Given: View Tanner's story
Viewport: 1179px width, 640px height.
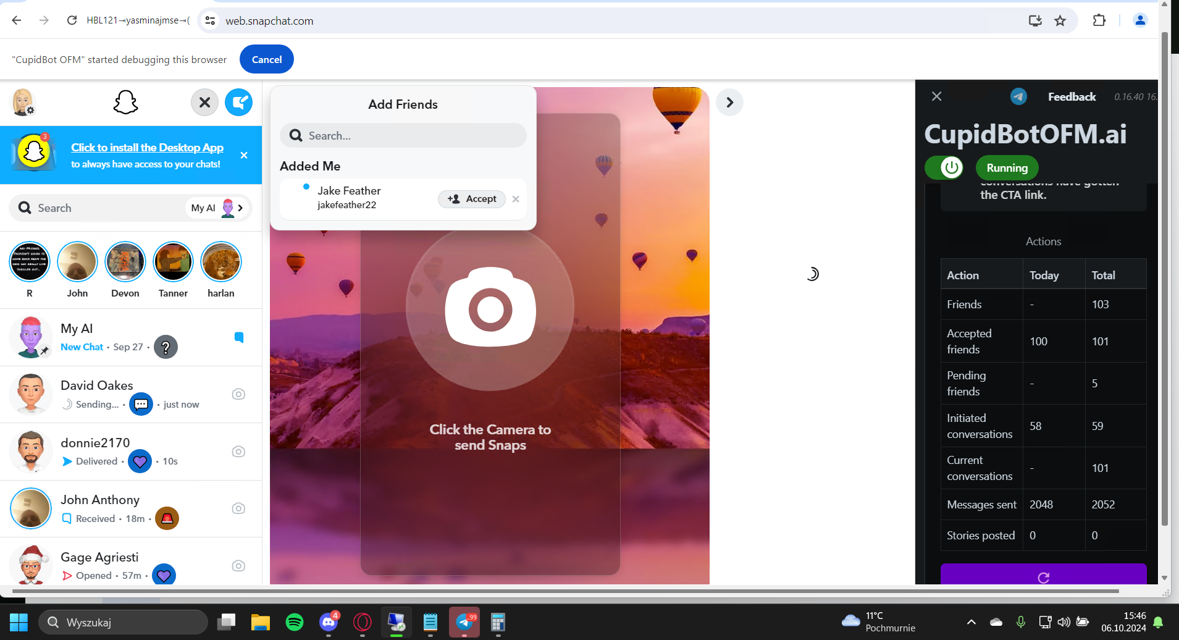Looking at the screenshot, I should [173, 262].
